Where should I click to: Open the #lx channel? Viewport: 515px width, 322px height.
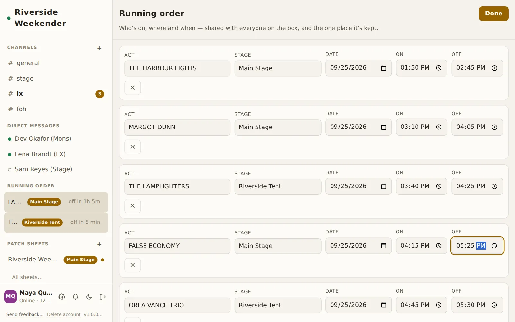(56, 94)
